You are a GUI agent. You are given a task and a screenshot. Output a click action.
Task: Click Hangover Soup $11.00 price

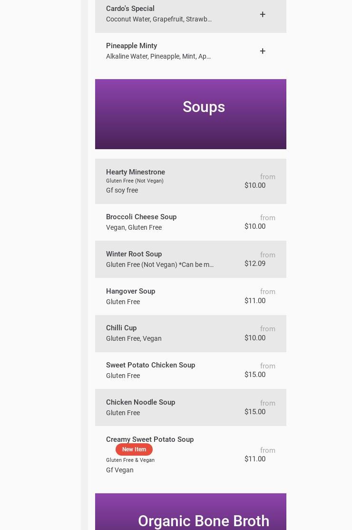pyautogui.click(x=255, y=301)
